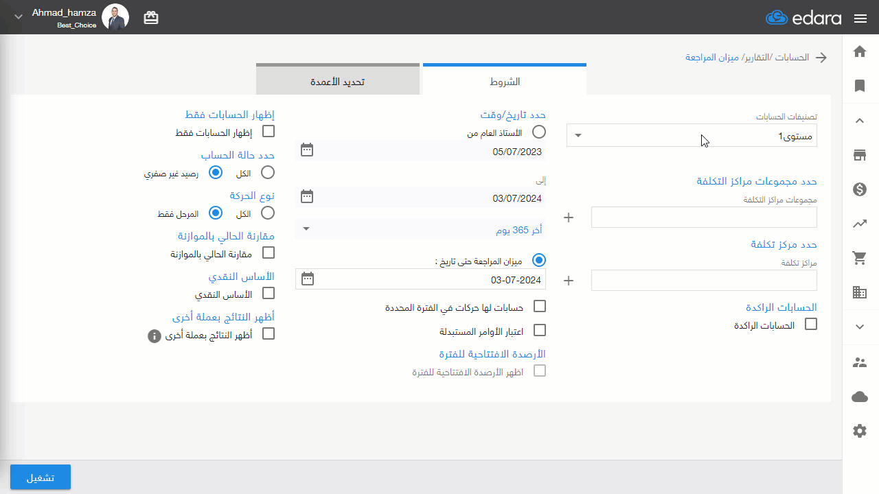Click the مراكز تكلفة input field
879x494 pixels.
pos(704,280)
